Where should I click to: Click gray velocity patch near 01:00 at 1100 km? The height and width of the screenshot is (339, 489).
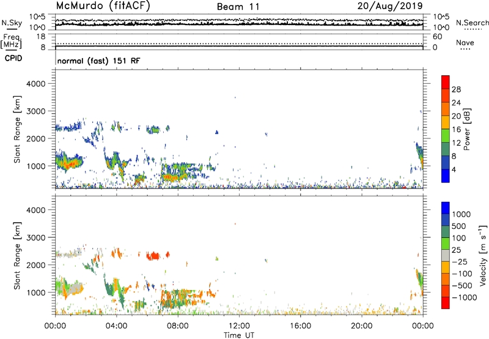(76, 287)
